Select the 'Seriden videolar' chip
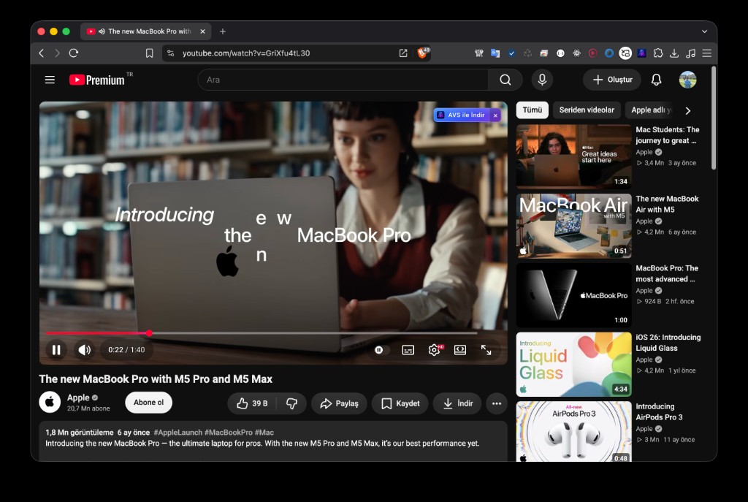 (x=587, y=110)
